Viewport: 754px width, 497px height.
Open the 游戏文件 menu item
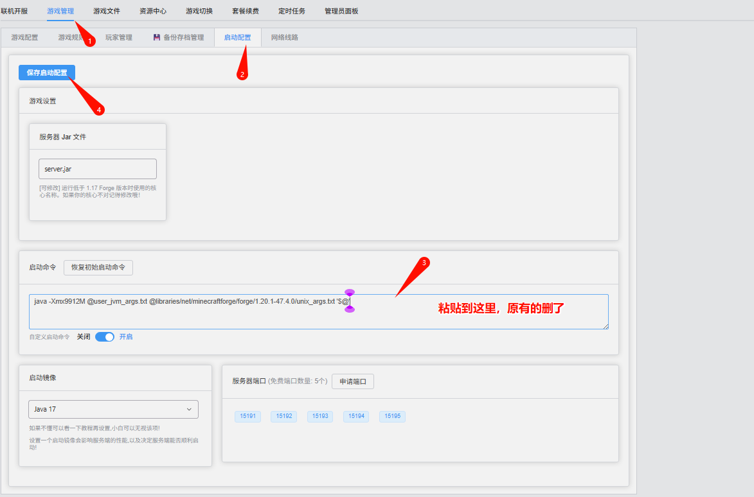pyautogui.click(x=107, y=12)
